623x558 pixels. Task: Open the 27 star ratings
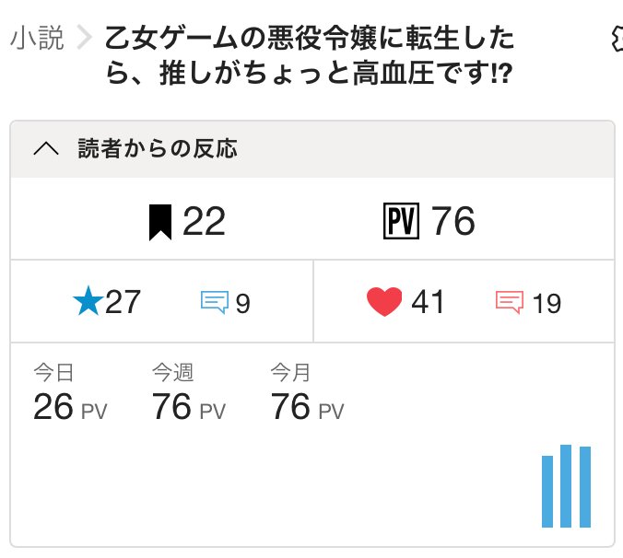coord(123,302)
